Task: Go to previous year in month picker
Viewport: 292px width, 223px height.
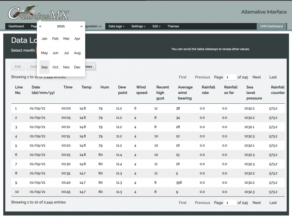Action: [x=40, y=26]
